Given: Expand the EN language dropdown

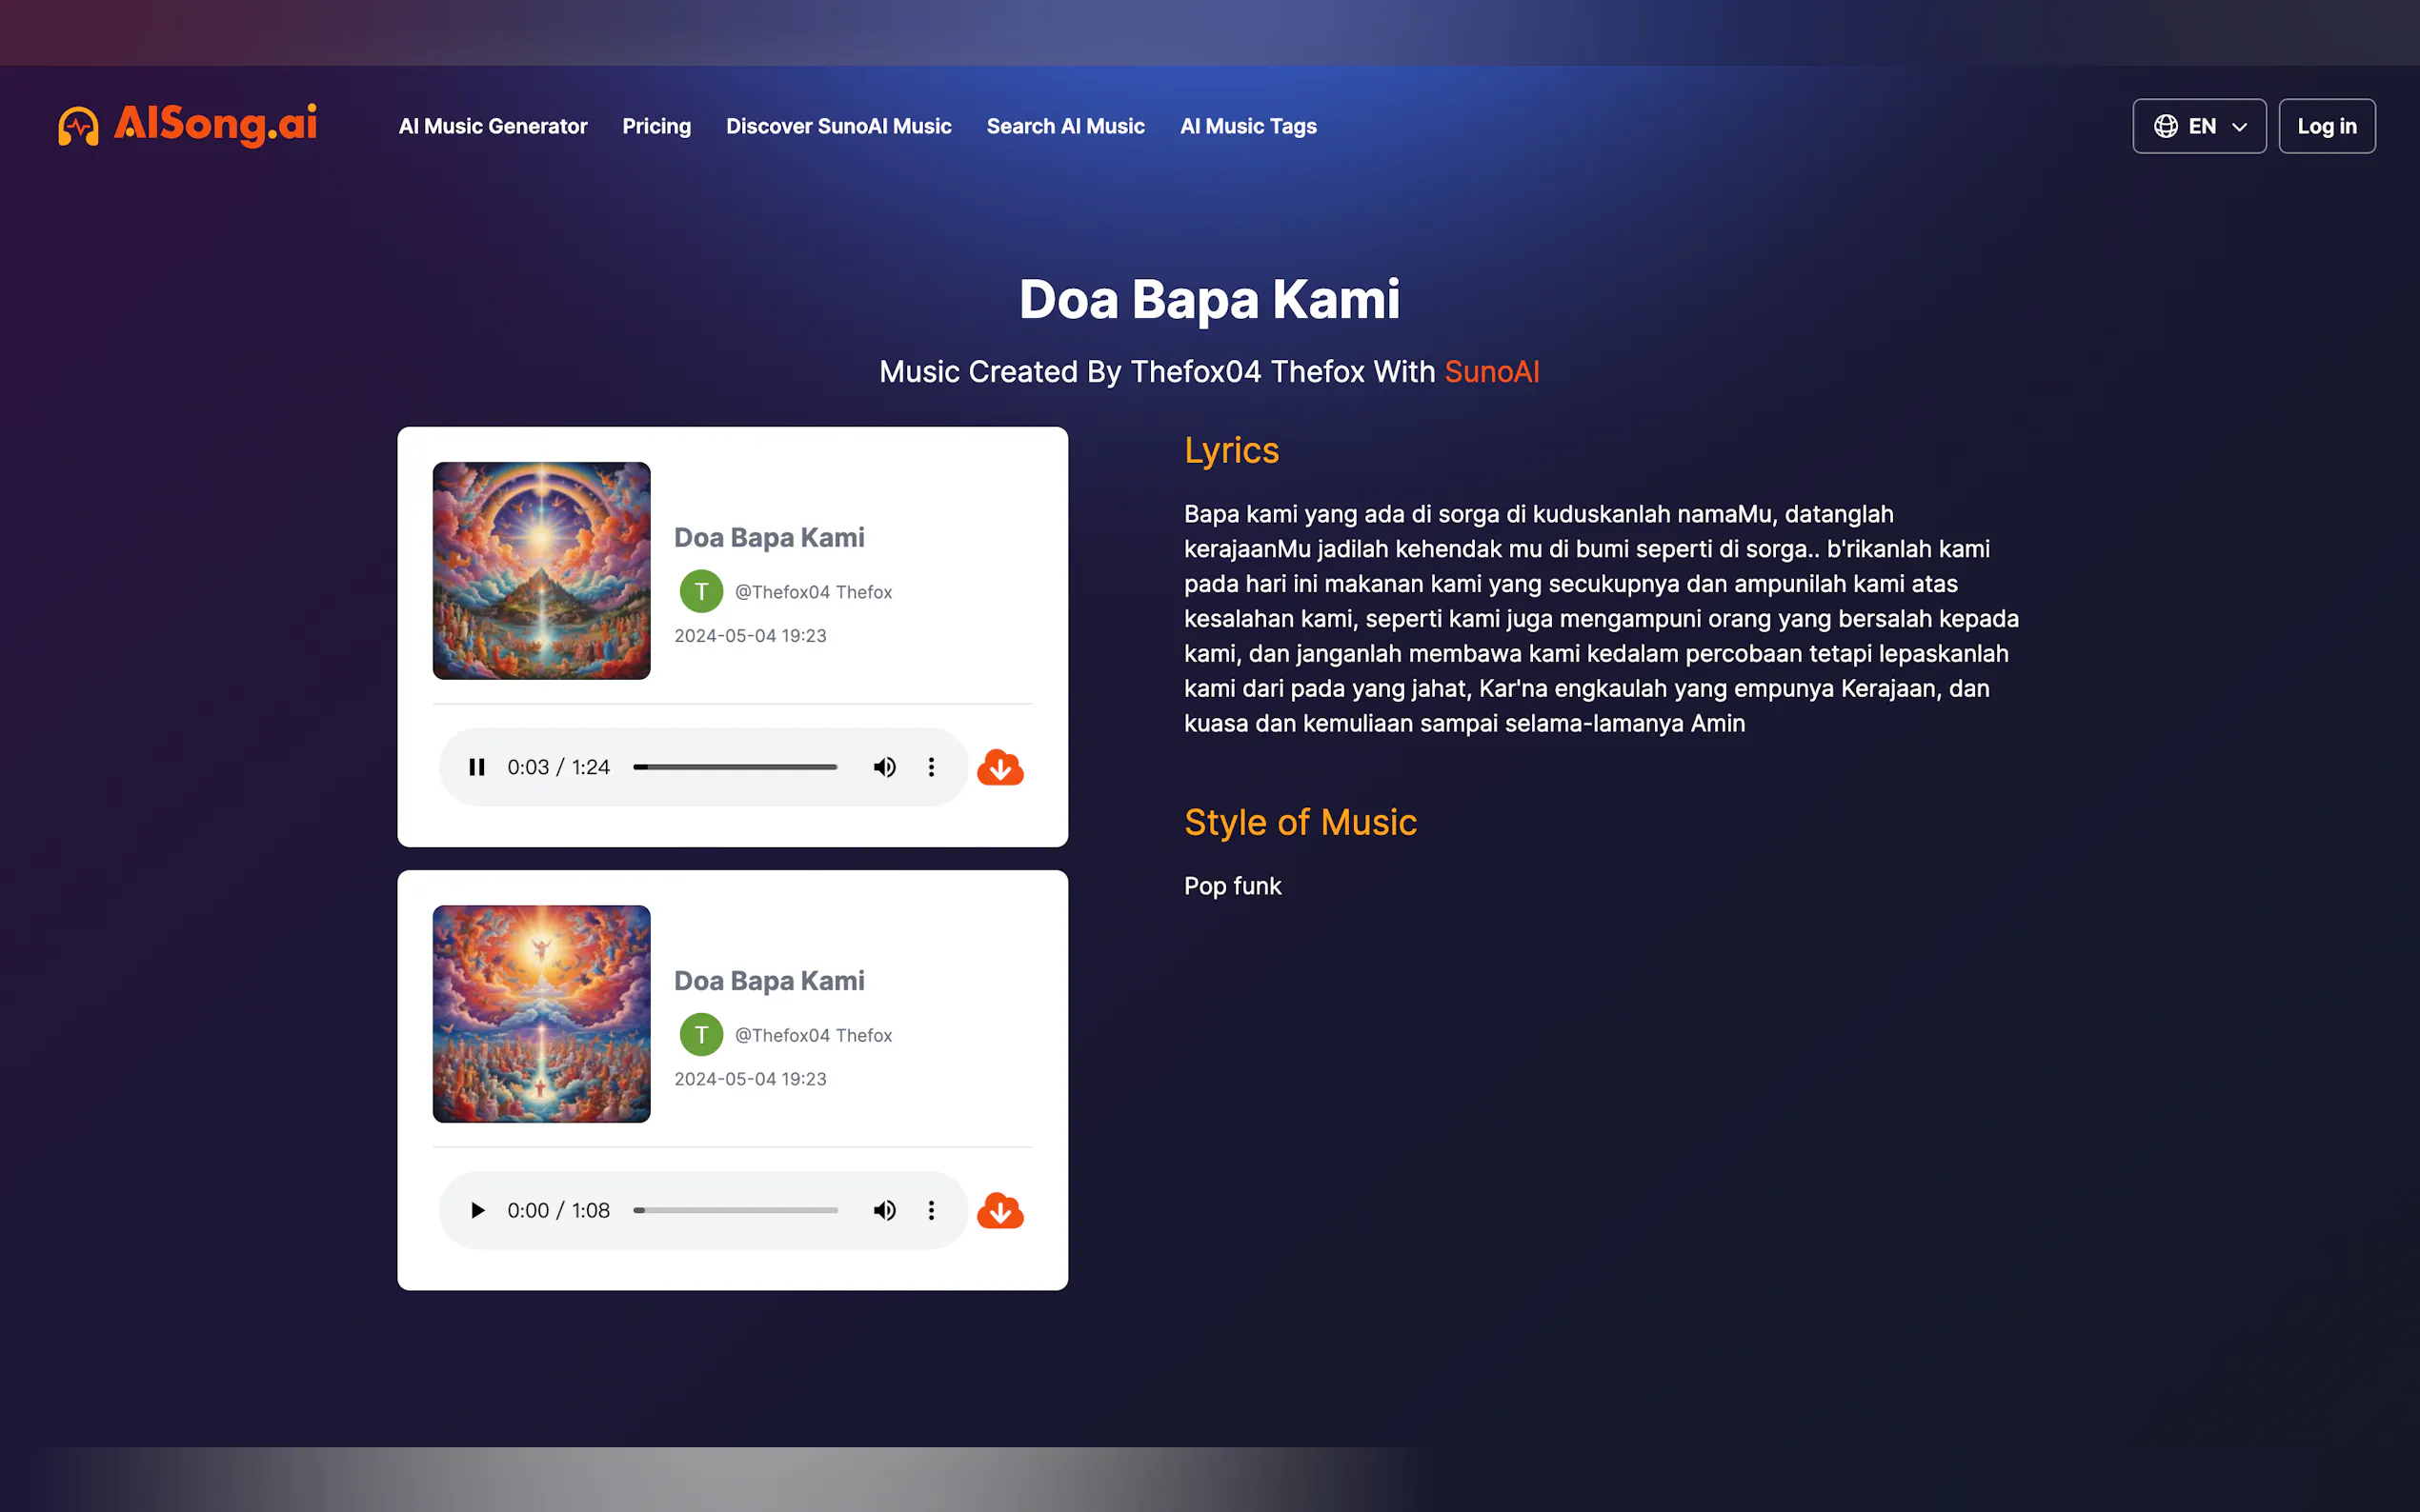Looking at the screenshot, I should tap(2239, 127).
